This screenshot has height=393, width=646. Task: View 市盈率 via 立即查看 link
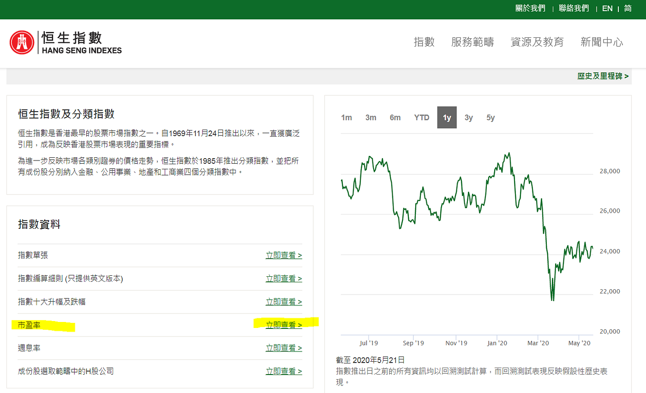tap(284, 325)
